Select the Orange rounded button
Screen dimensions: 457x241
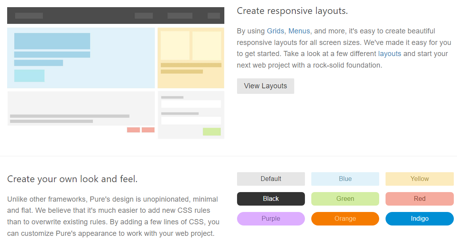pos(345,219)
